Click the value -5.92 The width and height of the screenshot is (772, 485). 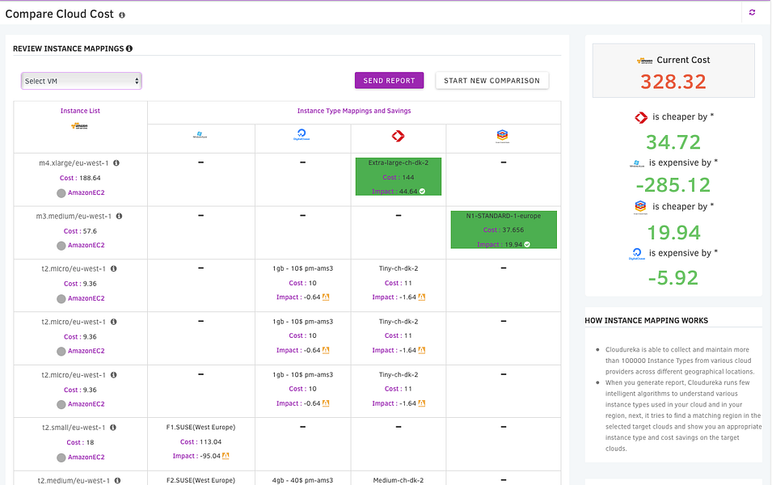(673, 278)
